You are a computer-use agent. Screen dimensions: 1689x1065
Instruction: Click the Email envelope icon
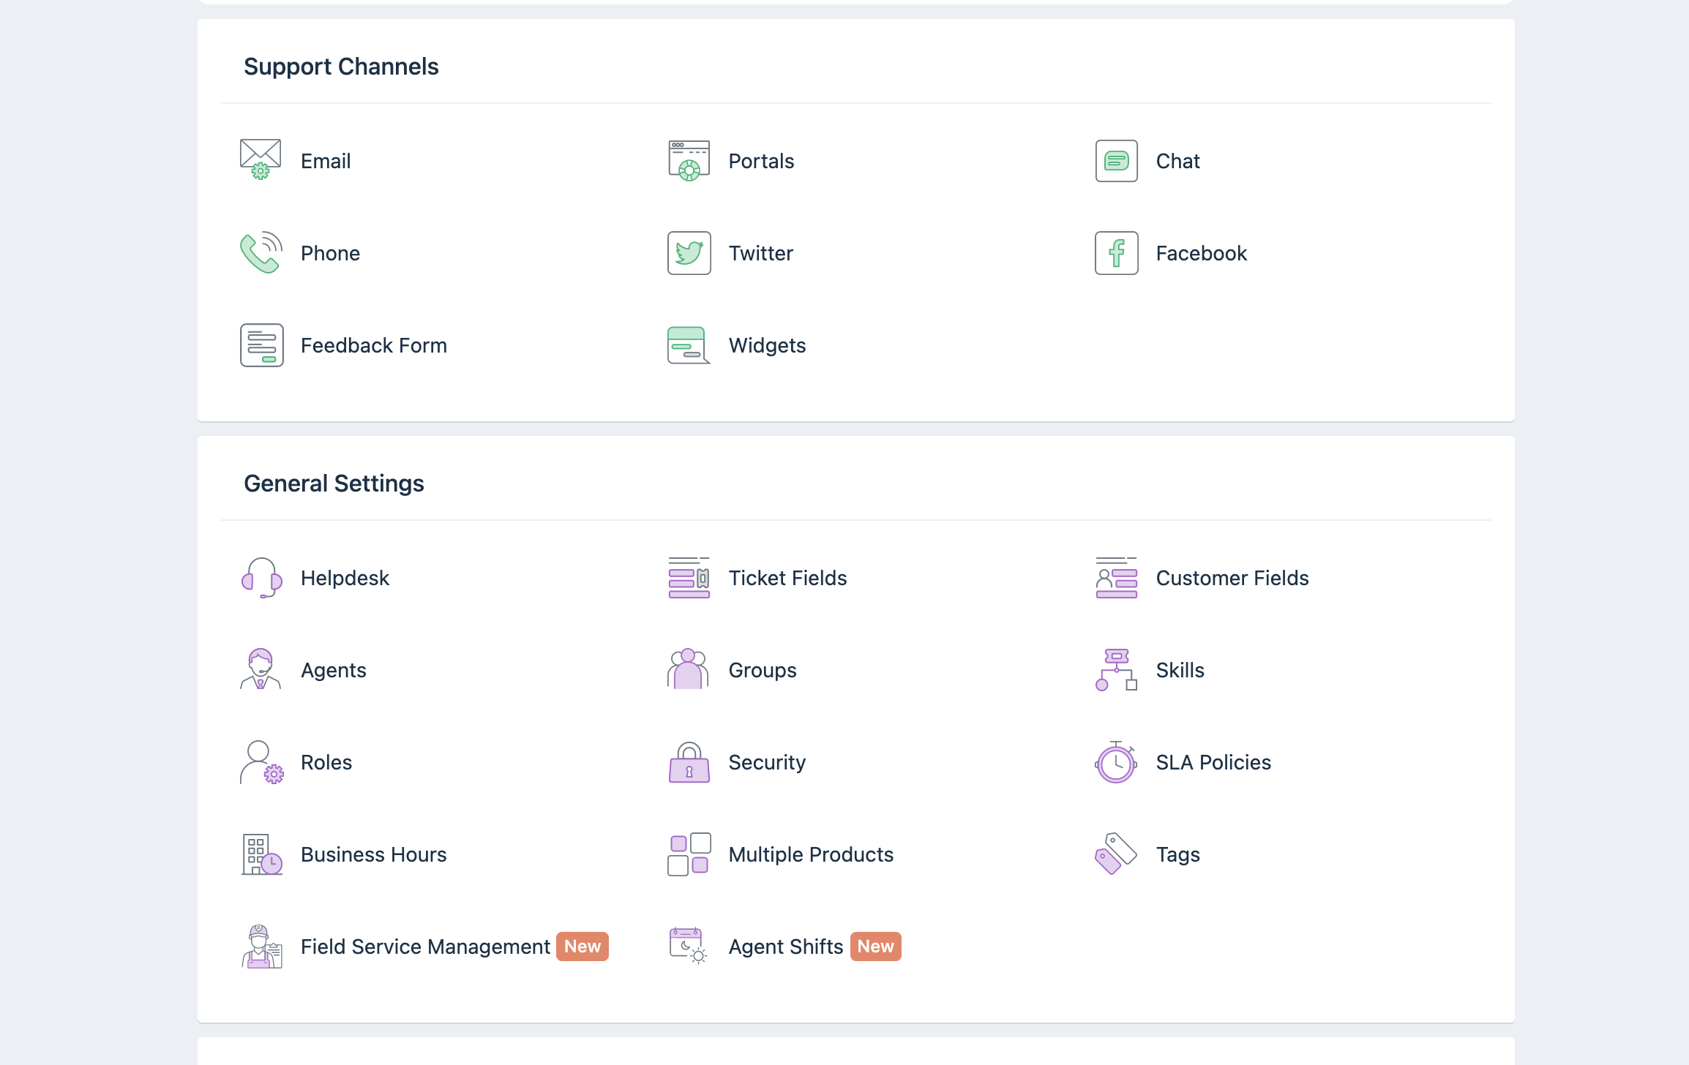pyautogui.click(x=261, y=160)
